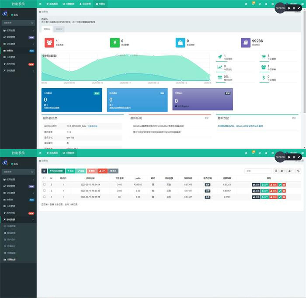
Task: Focus table search input in lower screen
Action: coord(258,171)
